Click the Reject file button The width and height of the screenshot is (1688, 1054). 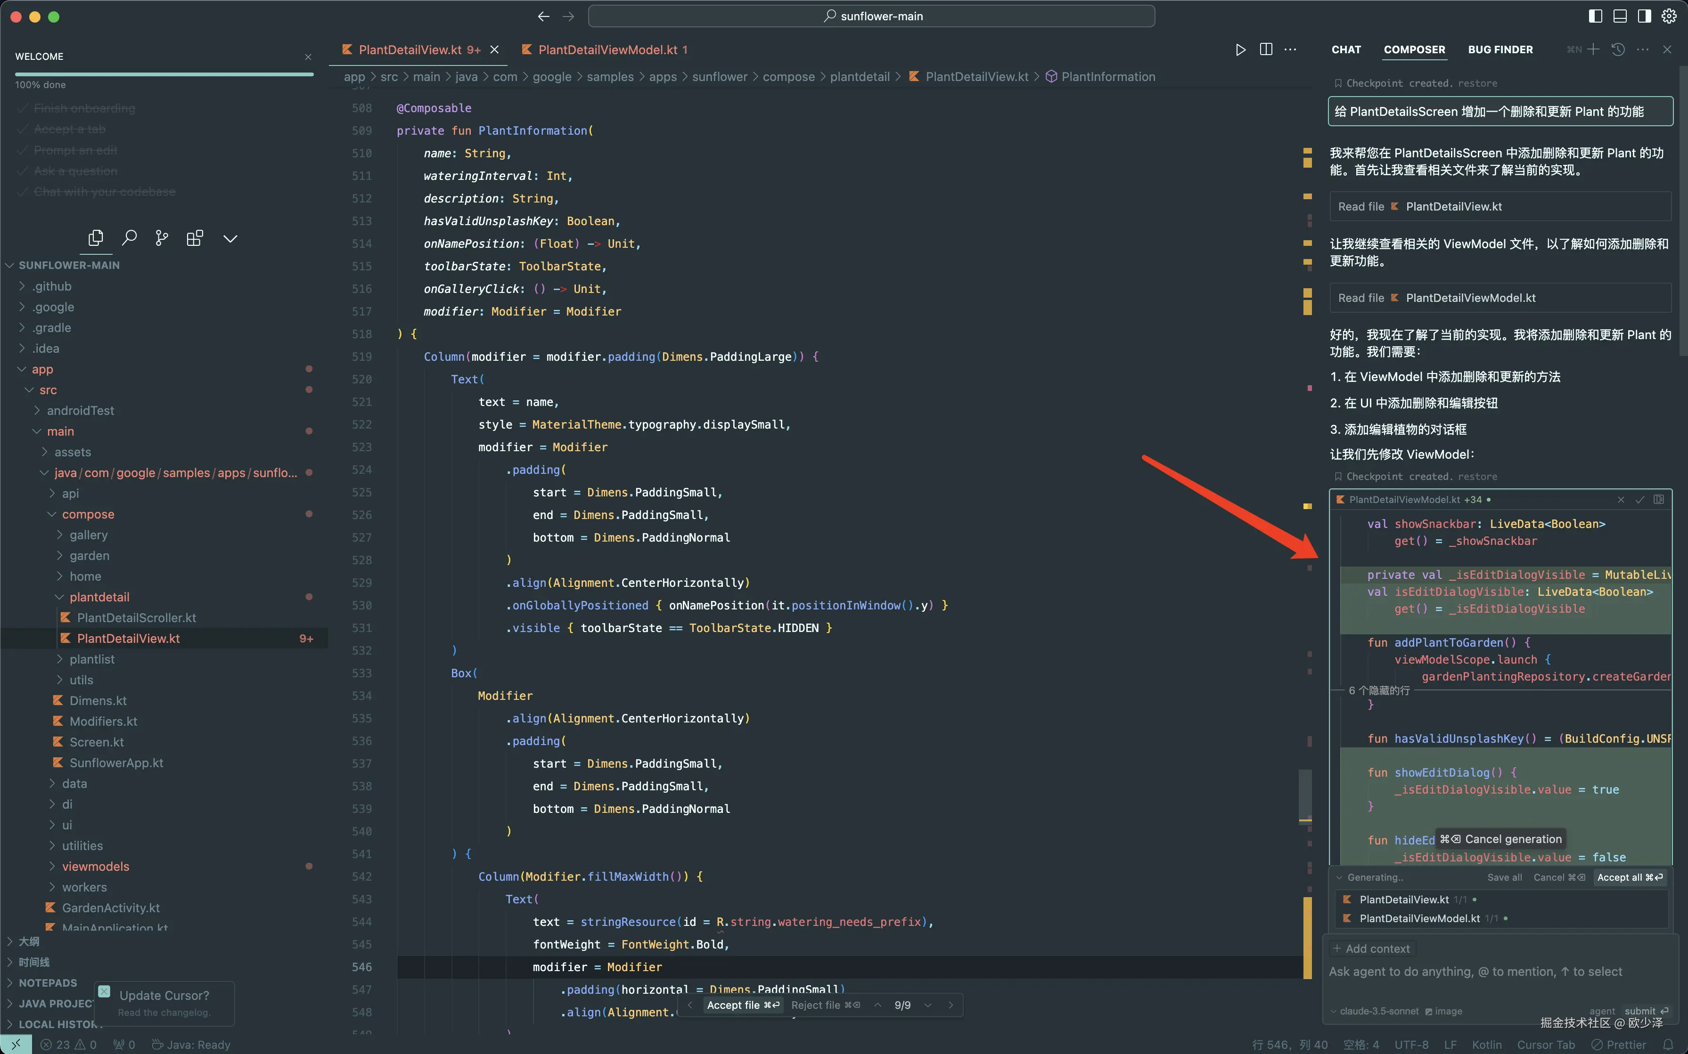coord(825,1005)
